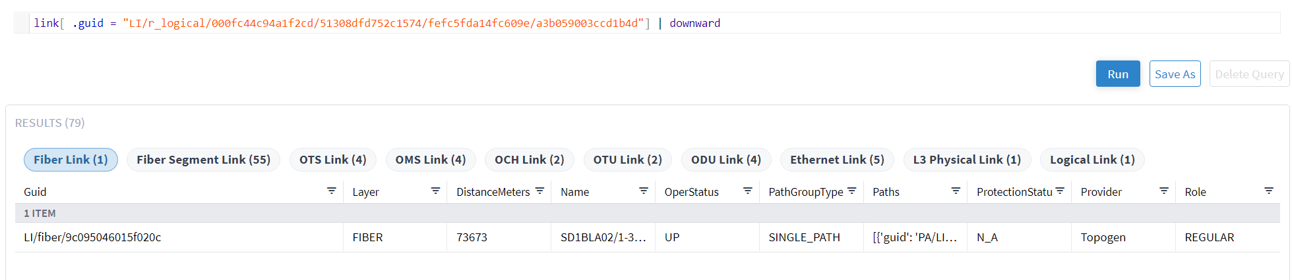Switch to Fiber Segment Link tab
The width and height of the screenshot is (1292, 280).
click(203, 160)
